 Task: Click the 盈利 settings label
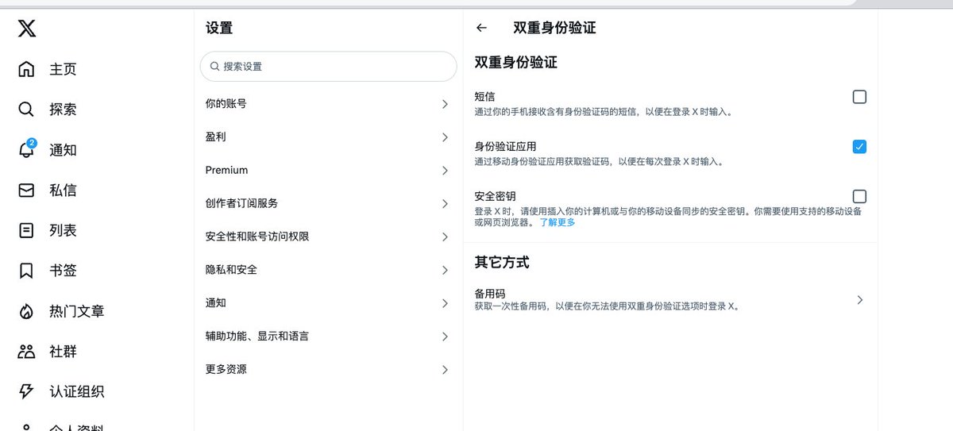tap(216, 137)
